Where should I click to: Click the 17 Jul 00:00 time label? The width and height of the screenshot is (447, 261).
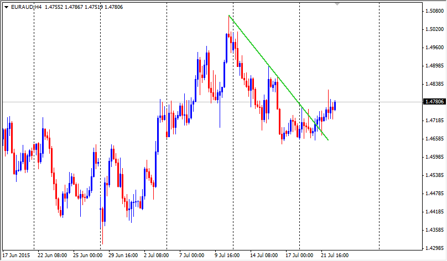click(x=299, y=255)
